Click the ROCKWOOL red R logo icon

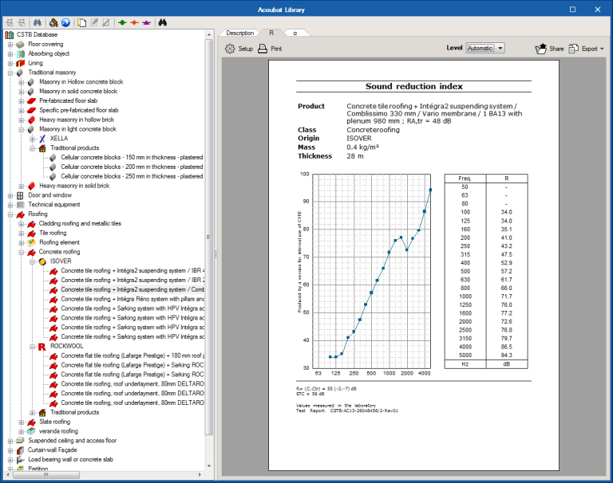[x=43, y=348]
